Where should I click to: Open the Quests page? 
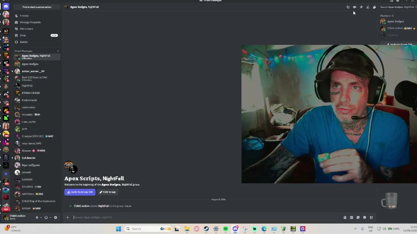tap(37, 42)
